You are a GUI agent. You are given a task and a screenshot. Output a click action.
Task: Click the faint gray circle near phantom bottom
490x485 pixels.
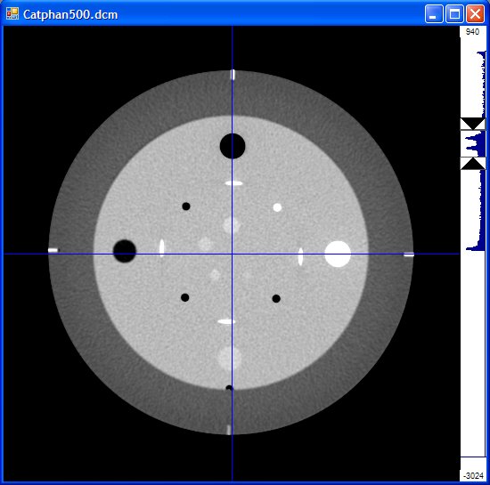tap(230, 358)
